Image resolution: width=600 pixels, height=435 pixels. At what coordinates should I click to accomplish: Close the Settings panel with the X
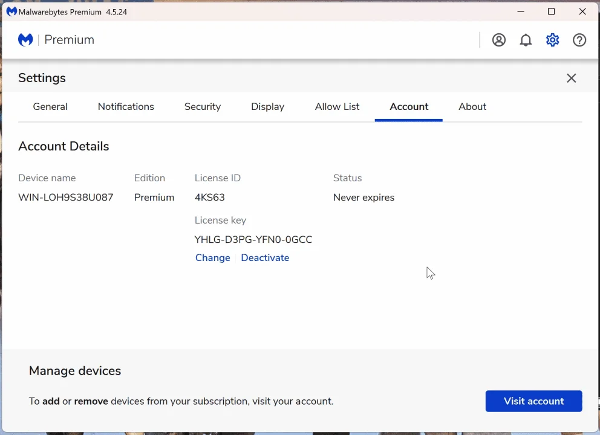[571, 78]
